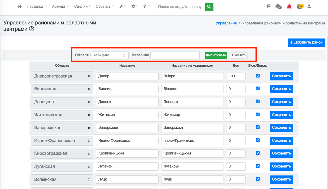This screenshot has width=328, height=189.
Task: Click the help icon beside page title
Action: (x=32, y=29)
